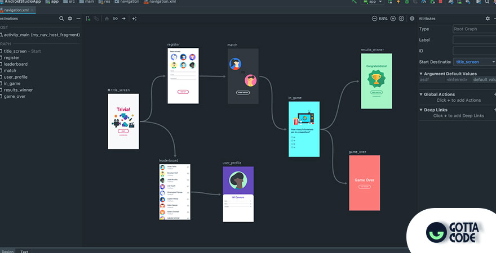Click the match screen preview in graph
This screenshot has height=253, width=496.
pyautogui.click(x=243, y=76)
